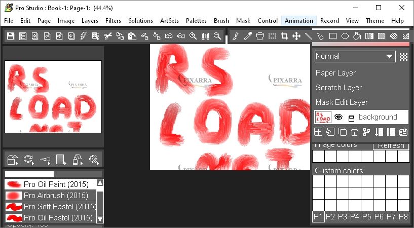Select the Pro Oil Pastel (2015) brush

pos(51,218)
